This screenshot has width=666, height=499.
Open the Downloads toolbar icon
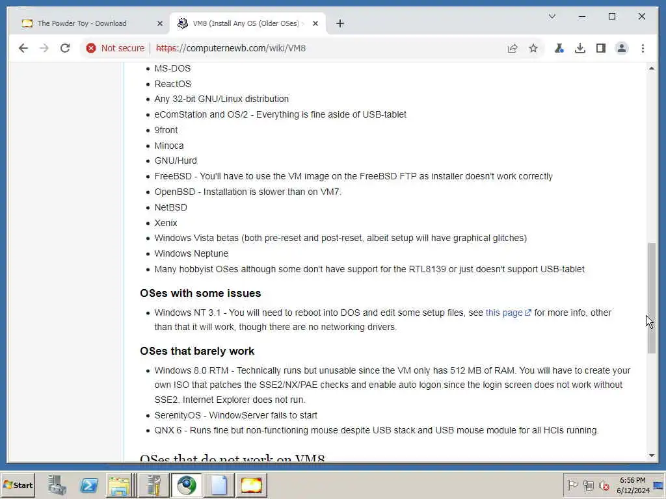[579, 48]
